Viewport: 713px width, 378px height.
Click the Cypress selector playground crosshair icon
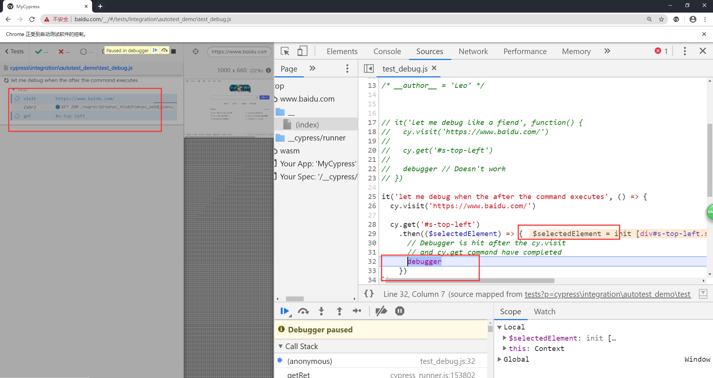pos(196,52)
